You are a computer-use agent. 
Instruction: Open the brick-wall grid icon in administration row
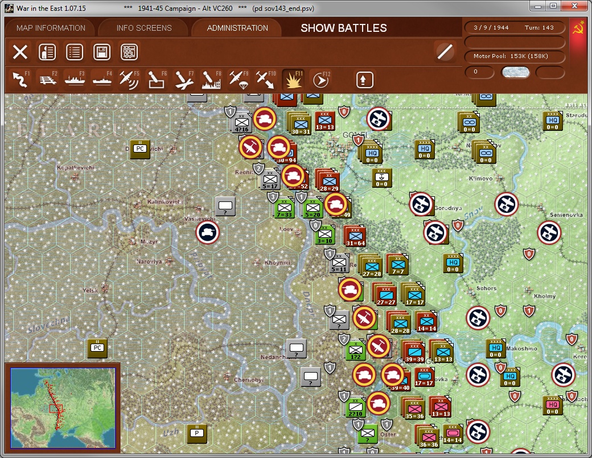[x=129, y=52]
